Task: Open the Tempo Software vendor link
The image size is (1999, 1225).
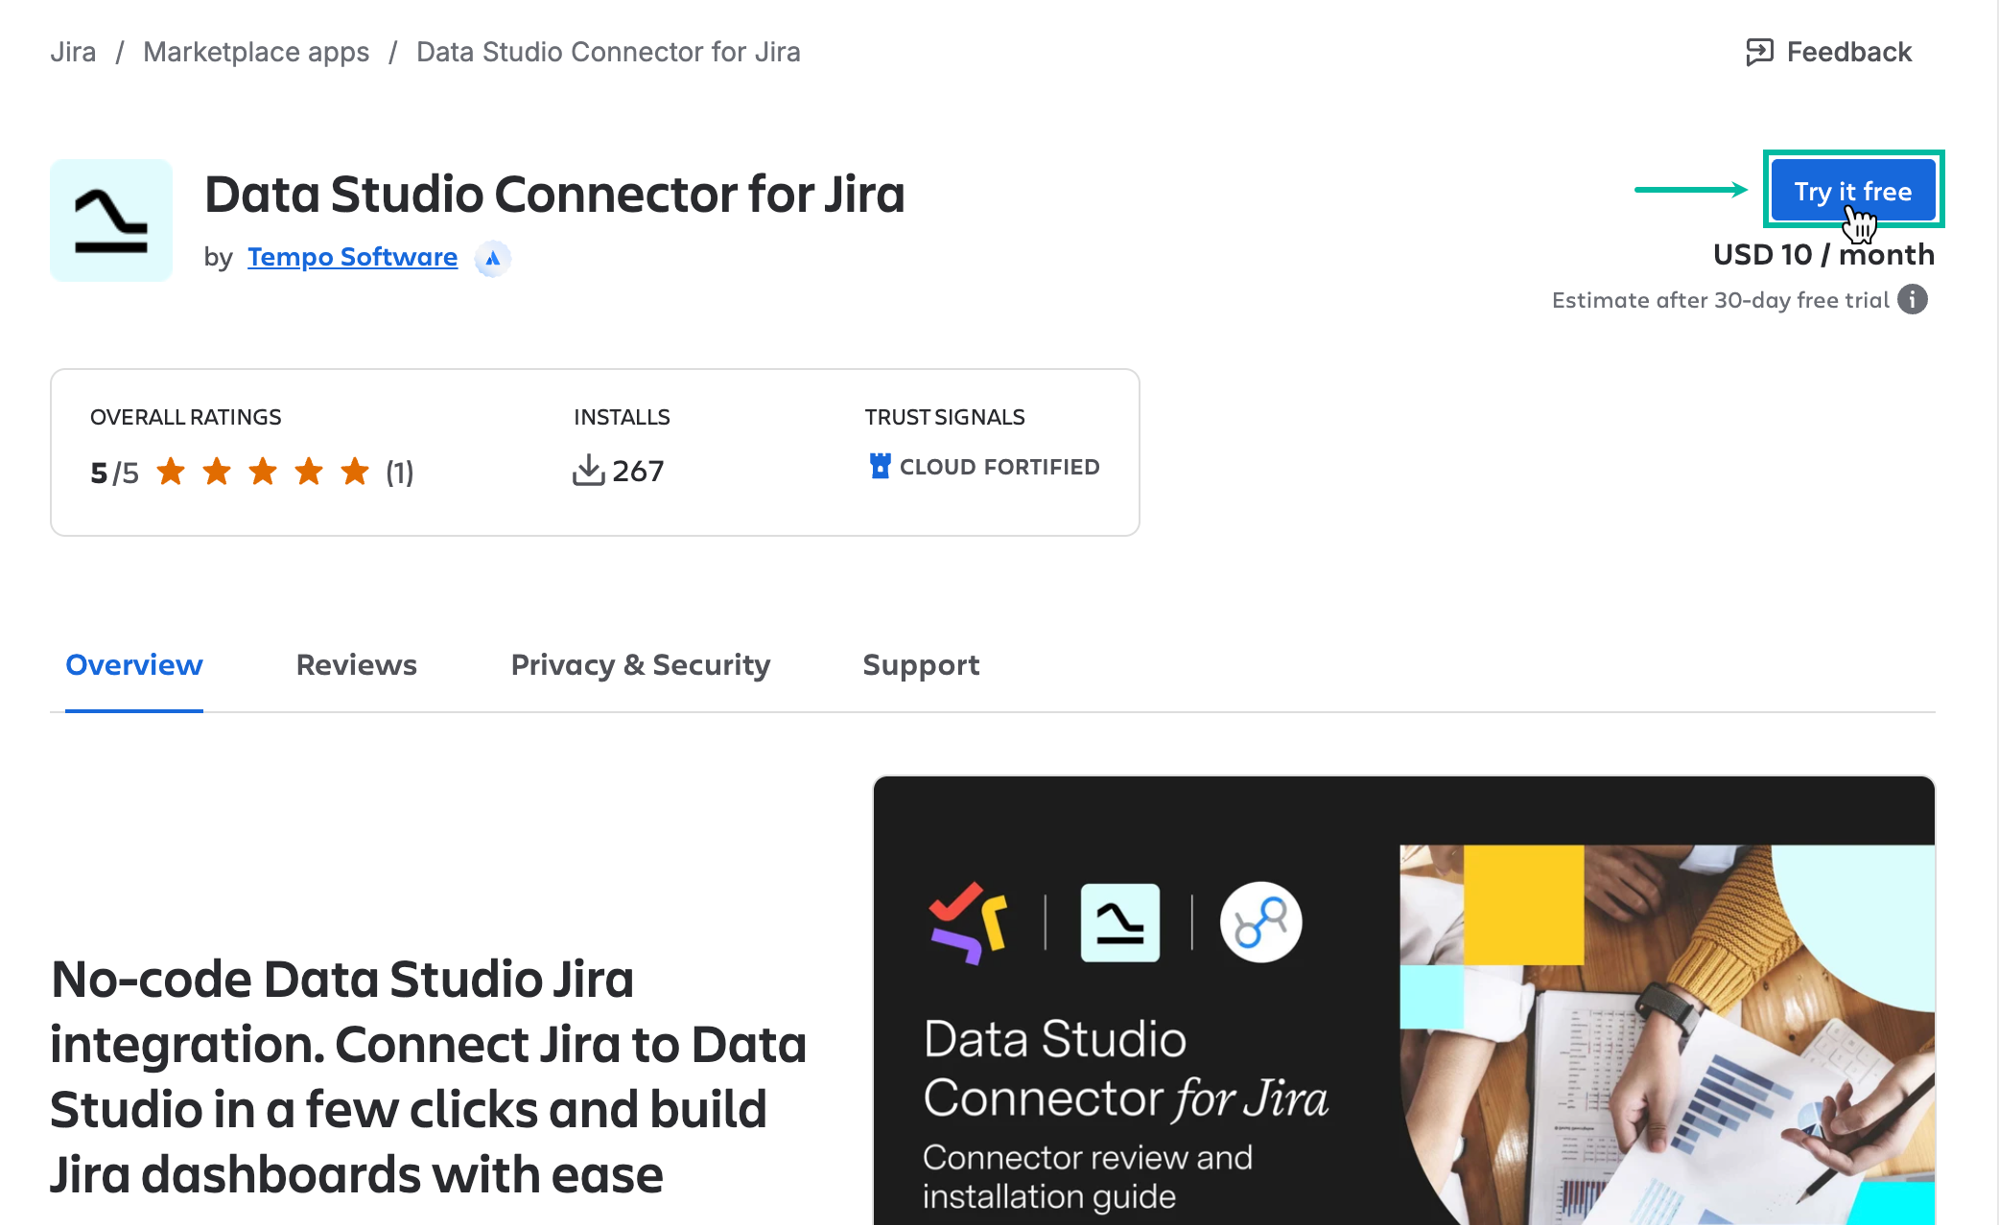Action: [352, 257]
